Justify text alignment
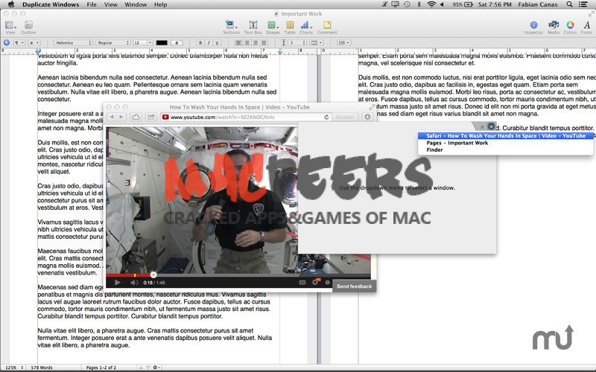 (x=264, y=43)
